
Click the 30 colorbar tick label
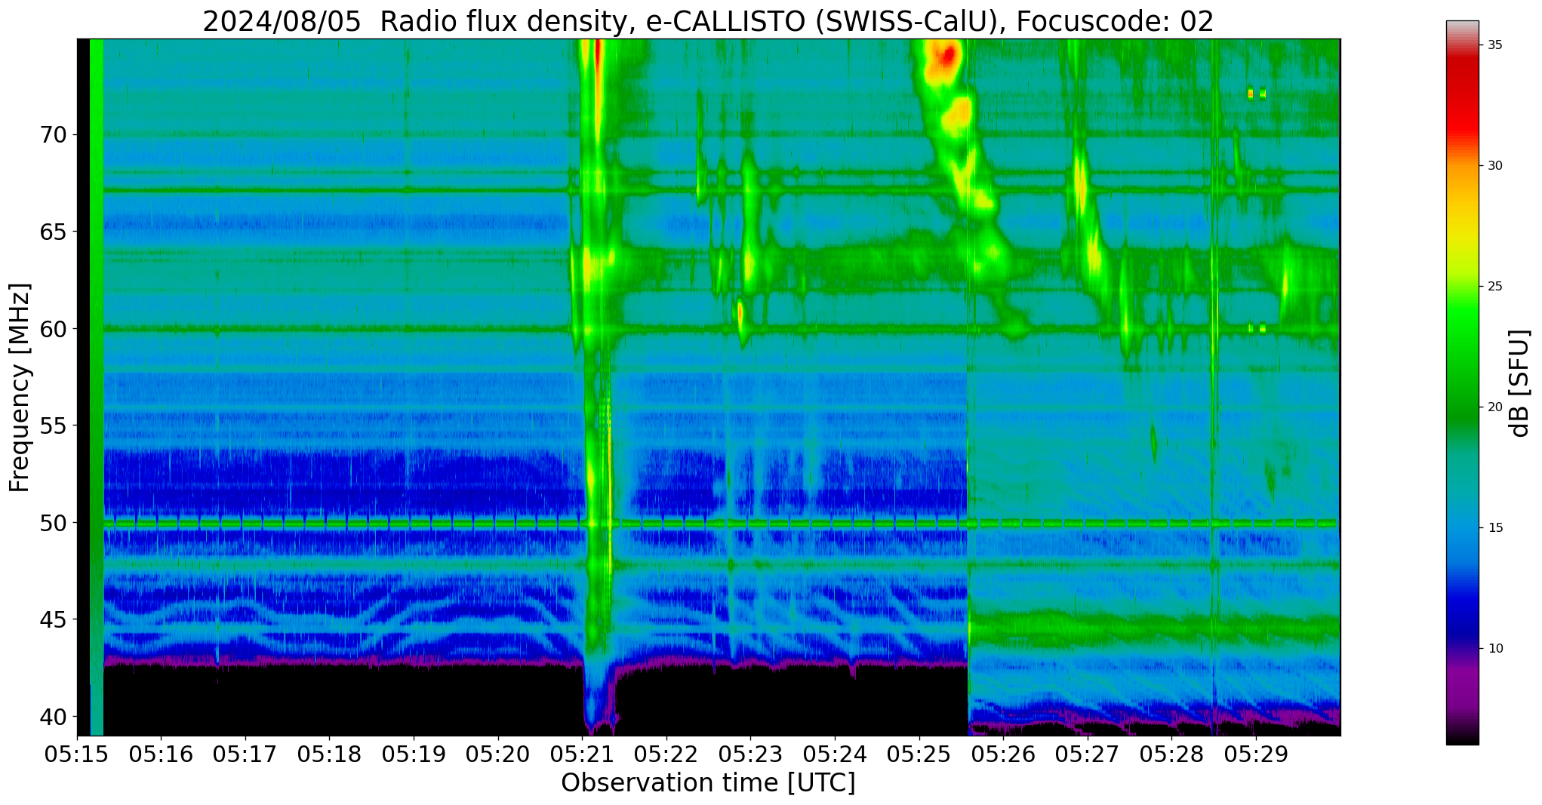tap(1495, 166)
